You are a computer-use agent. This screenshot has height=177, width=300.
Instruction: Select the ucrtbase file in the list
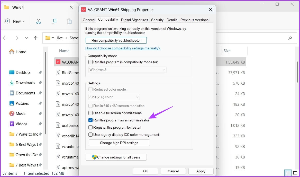click(67, 126)
